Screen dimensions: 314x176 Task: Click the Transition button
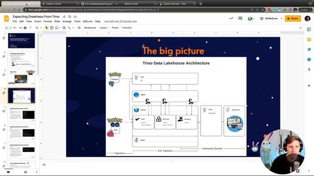pyautogui.click(x=127, y=28)
